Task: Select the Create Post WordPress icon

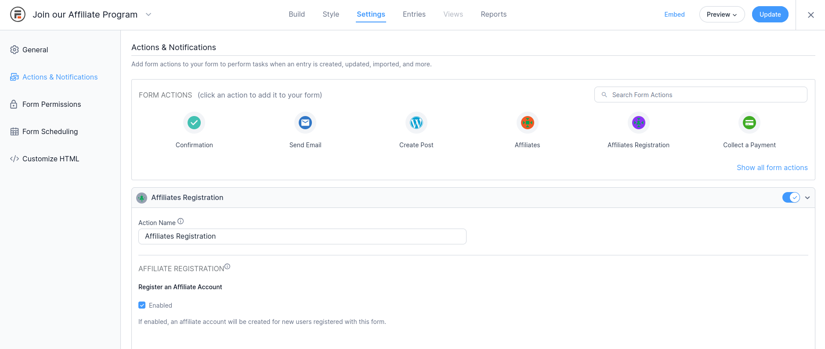Action: point(416,123)
